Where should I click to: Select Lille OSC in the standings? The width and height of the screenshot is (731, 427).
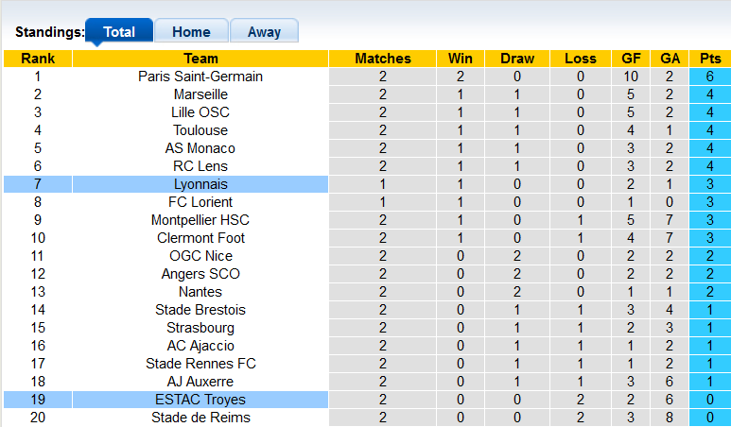coord(200,112)
